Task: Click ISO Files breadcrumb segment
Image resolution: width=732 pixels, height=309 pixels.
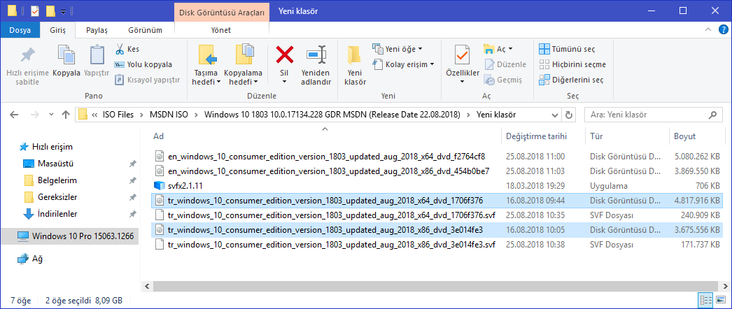Action: (118, 115)
